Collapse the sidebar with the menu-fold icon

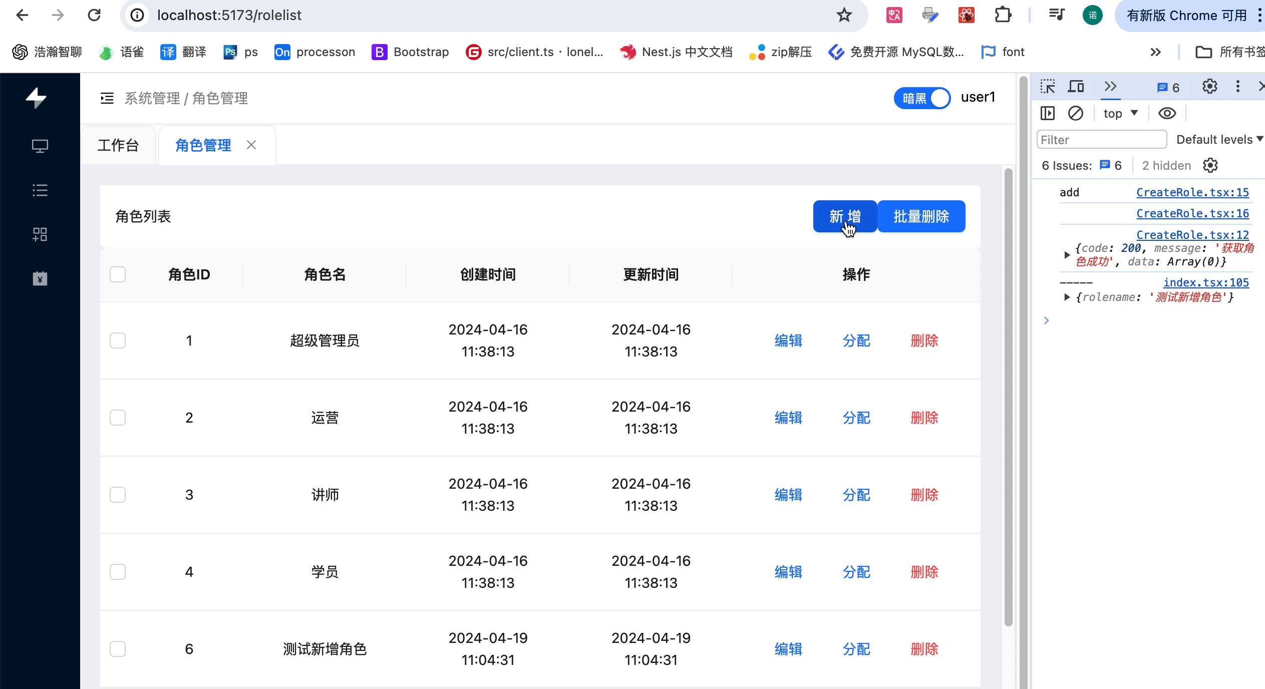[107, 98]
